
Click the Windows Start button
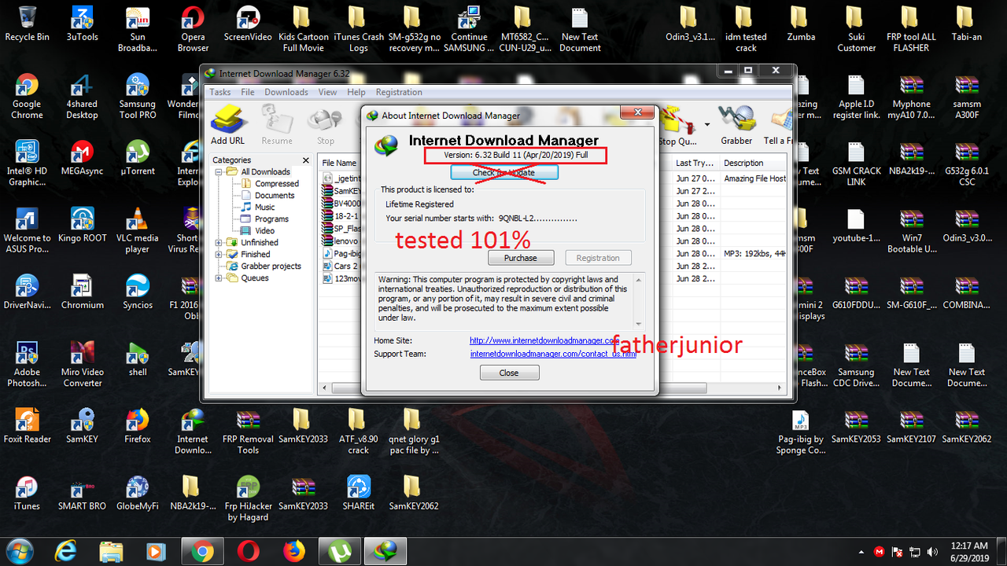click(x=19, y=551)
